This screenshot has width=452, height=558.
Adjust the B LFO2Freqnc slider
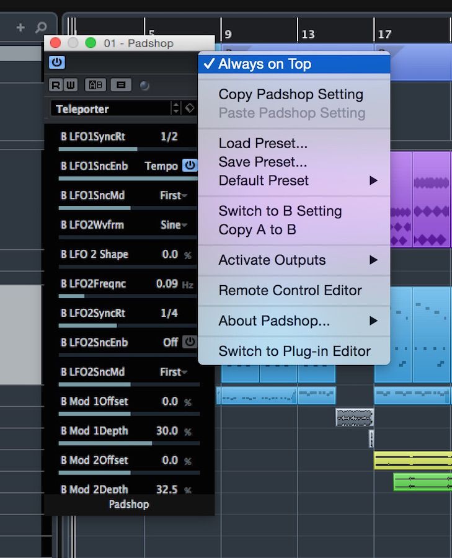pos(128,296)
